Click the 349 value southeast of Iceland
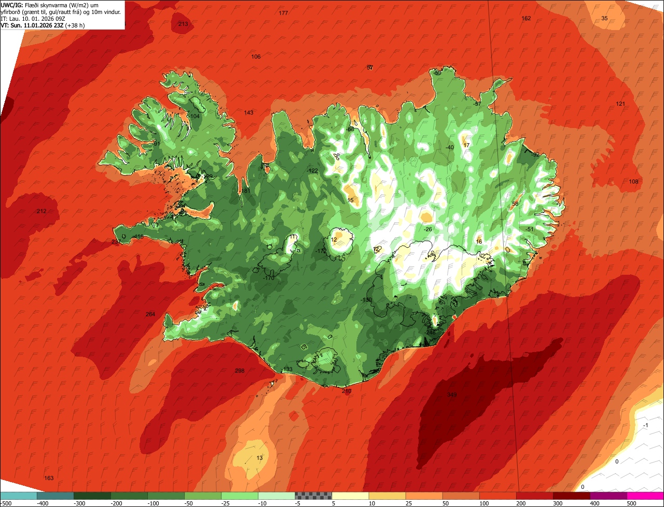Image resolution: width=664 pixels, height=507 pixels. point(452,395)
